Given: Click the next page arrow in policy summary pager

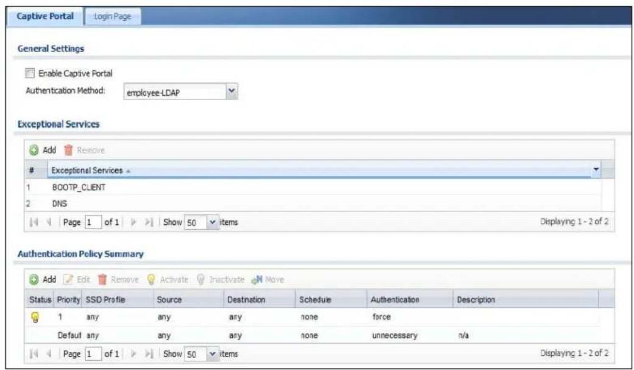Looking at the screenshot, I should (x=134, y=354).
